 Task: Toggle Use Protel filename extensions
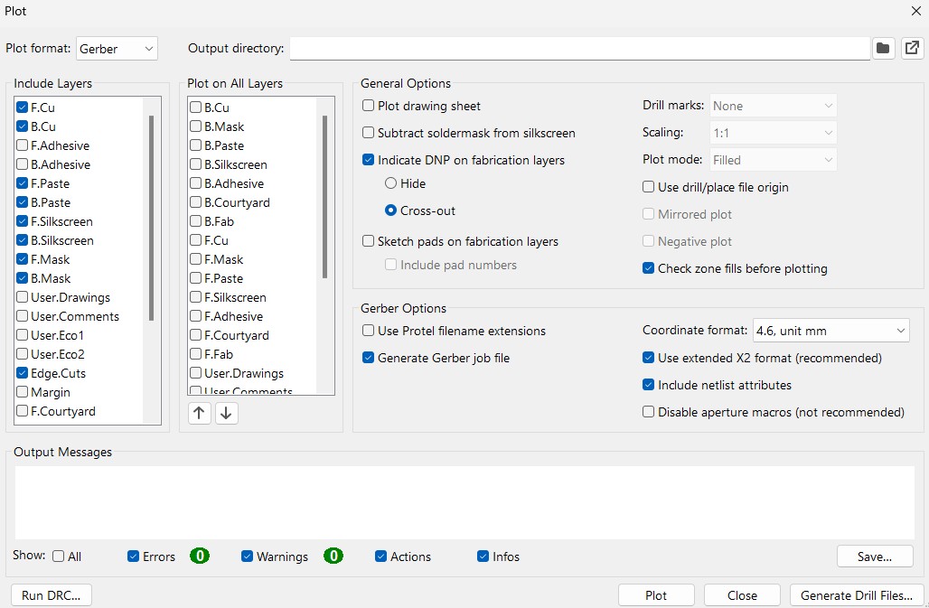[369, 331]
